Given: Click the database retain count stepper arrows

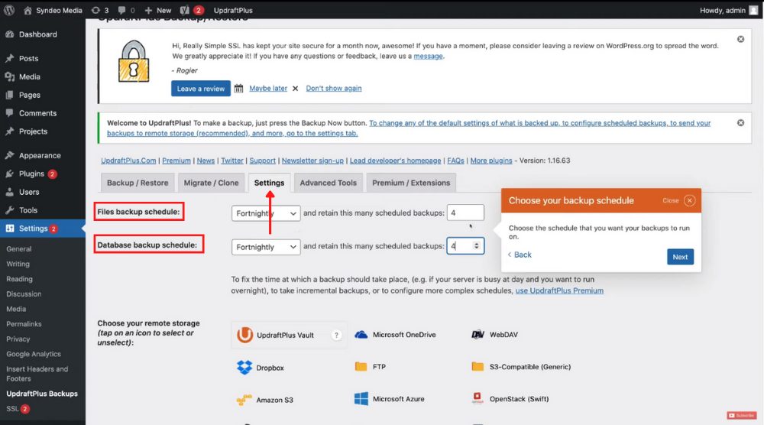Looking at the screenshot, I should 477,246.
